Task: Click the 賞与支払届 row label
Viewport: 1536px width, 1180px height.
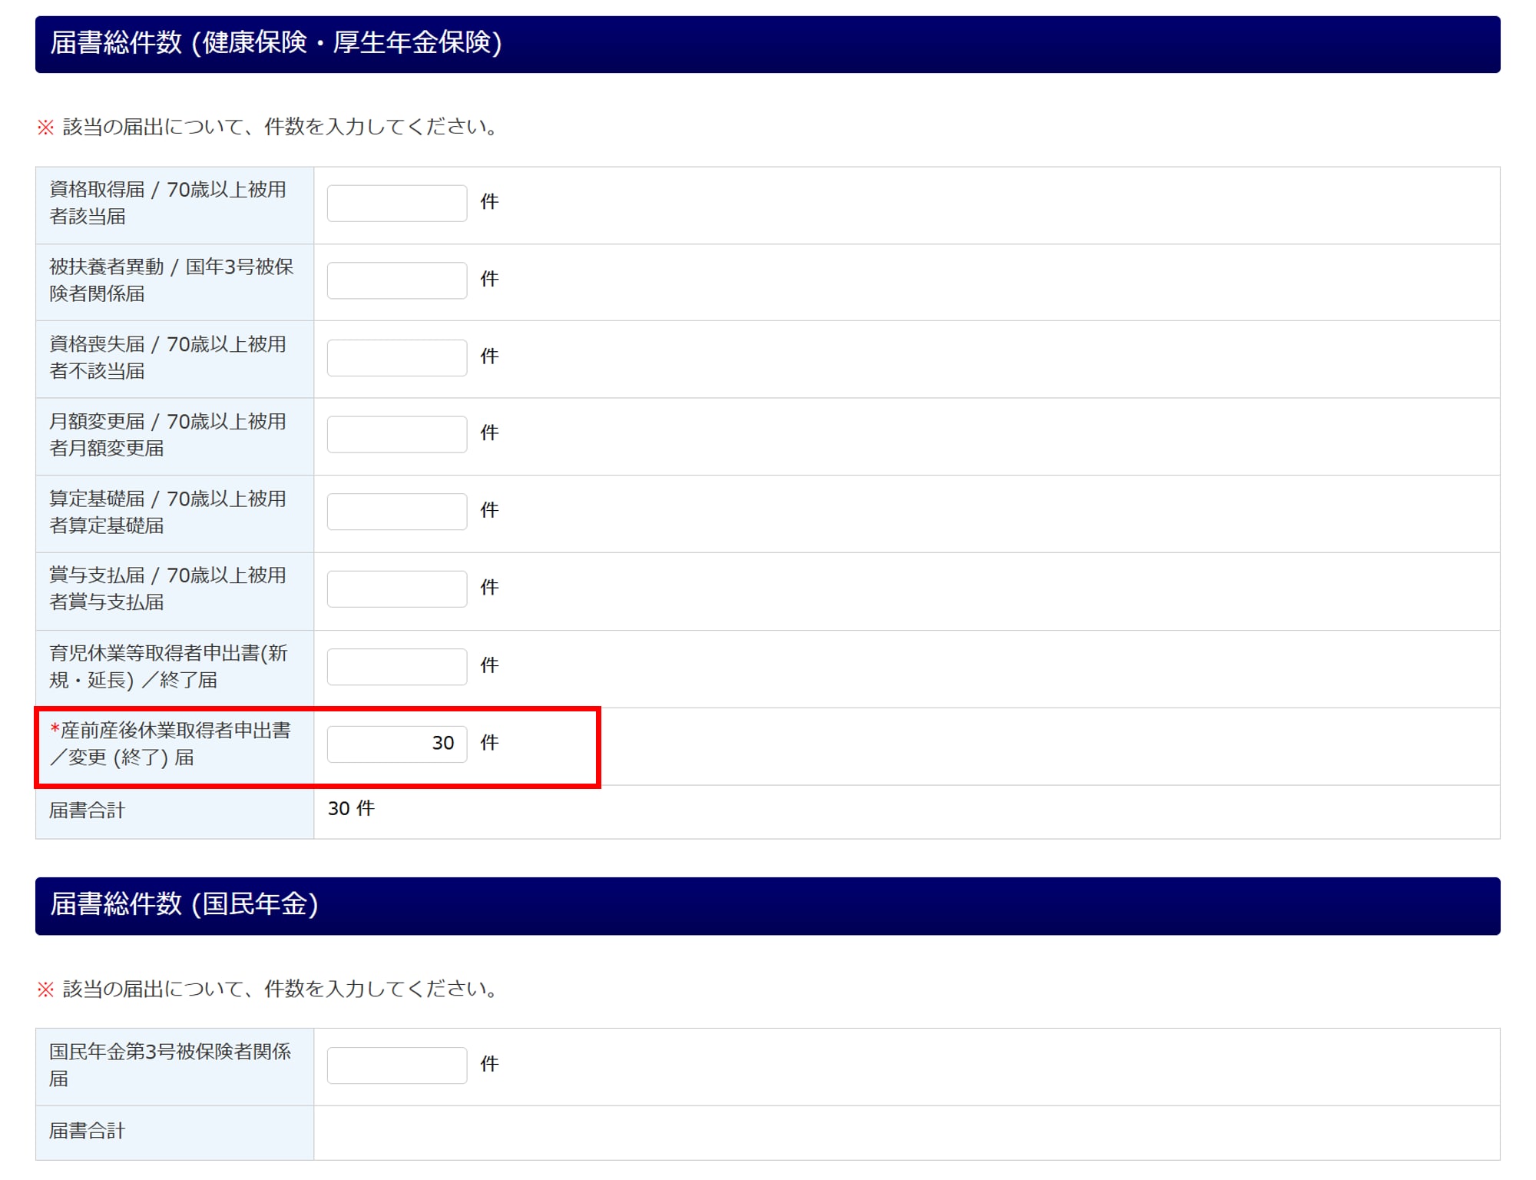Action: (x=167, y=588)
